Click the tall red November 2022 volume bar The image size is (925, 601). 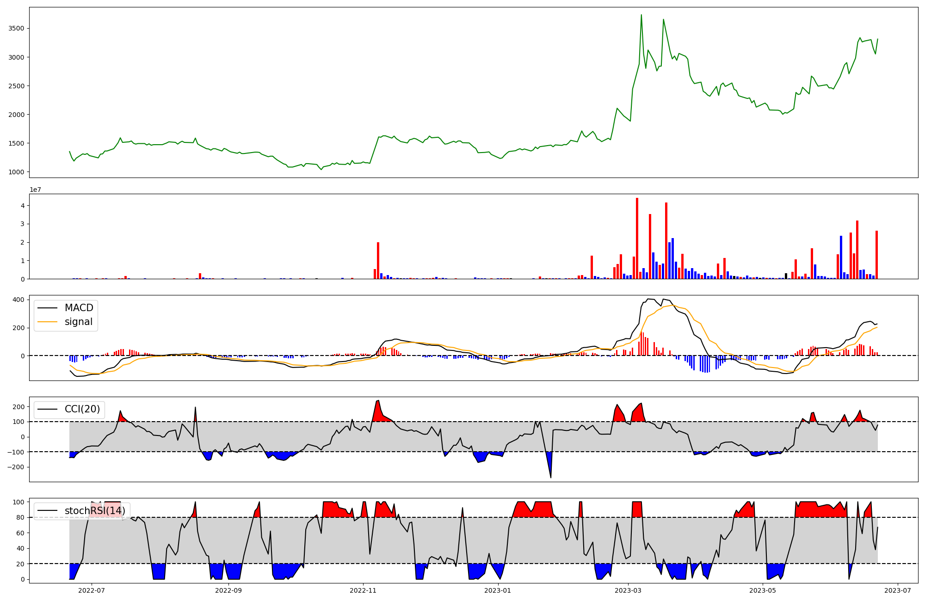pos(378,260)
